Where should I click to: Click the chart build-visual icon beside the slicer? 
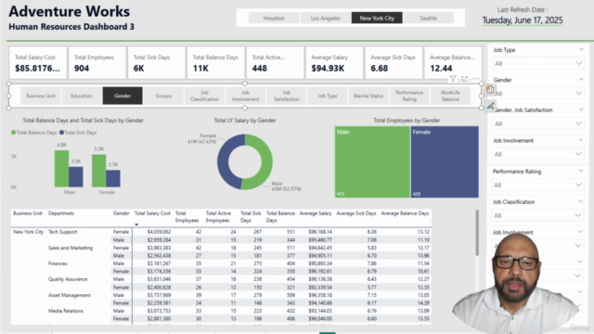(490, 90)
